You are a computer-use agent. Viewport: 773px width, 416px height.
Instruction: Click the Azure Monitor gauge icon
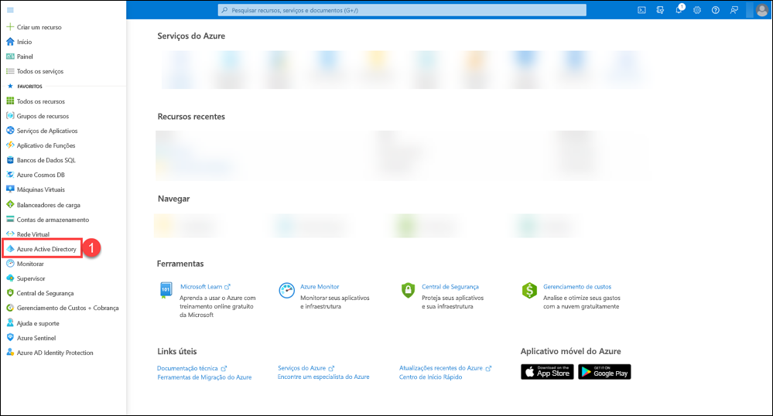point(286,291)
